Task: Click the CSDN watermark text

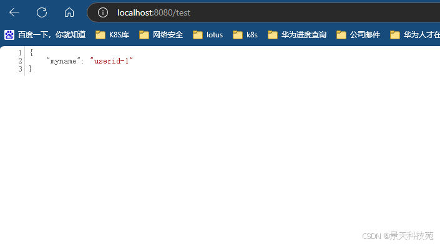Action: point(398,236)
